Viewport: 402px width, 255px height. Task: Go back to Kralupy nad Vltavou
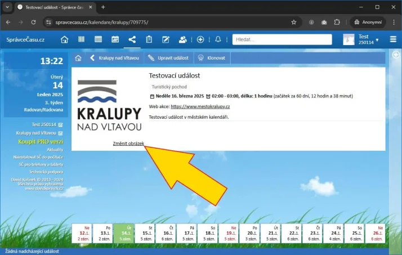111,58
